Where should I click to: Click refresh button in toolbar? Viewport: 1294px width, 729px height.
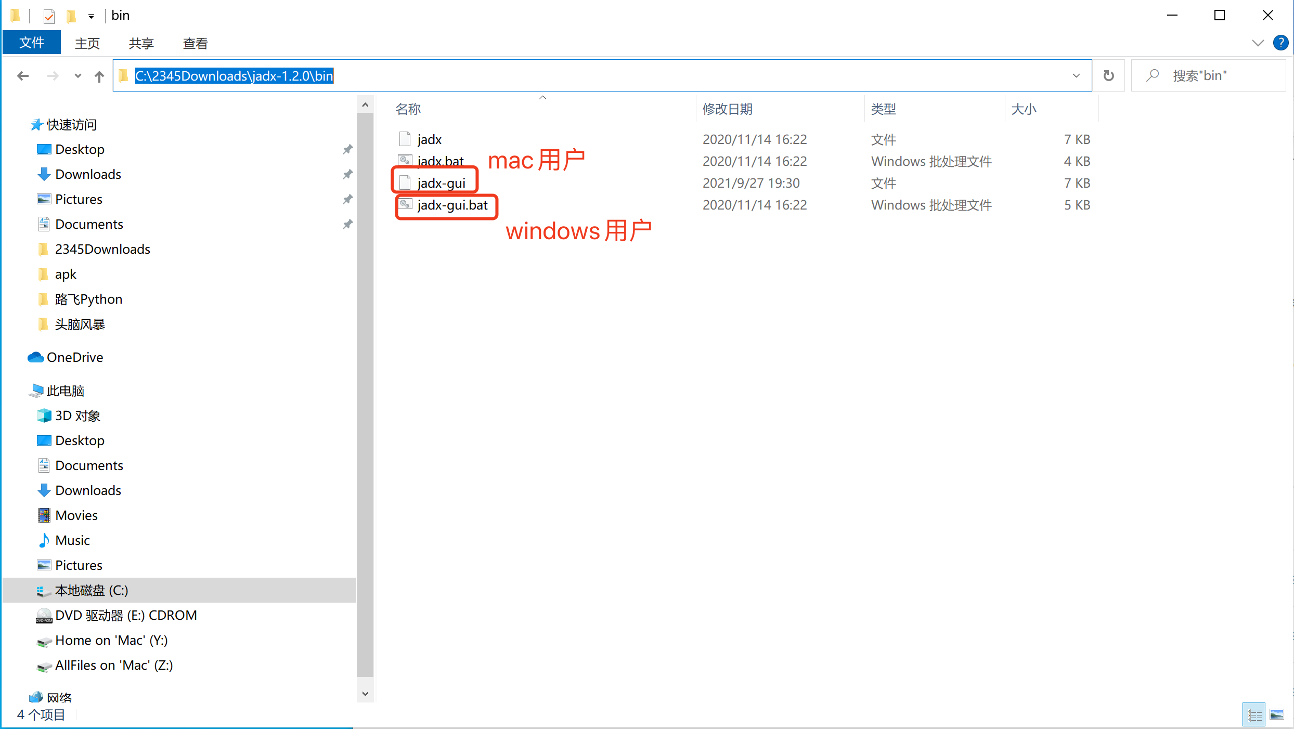[1108, 75]
